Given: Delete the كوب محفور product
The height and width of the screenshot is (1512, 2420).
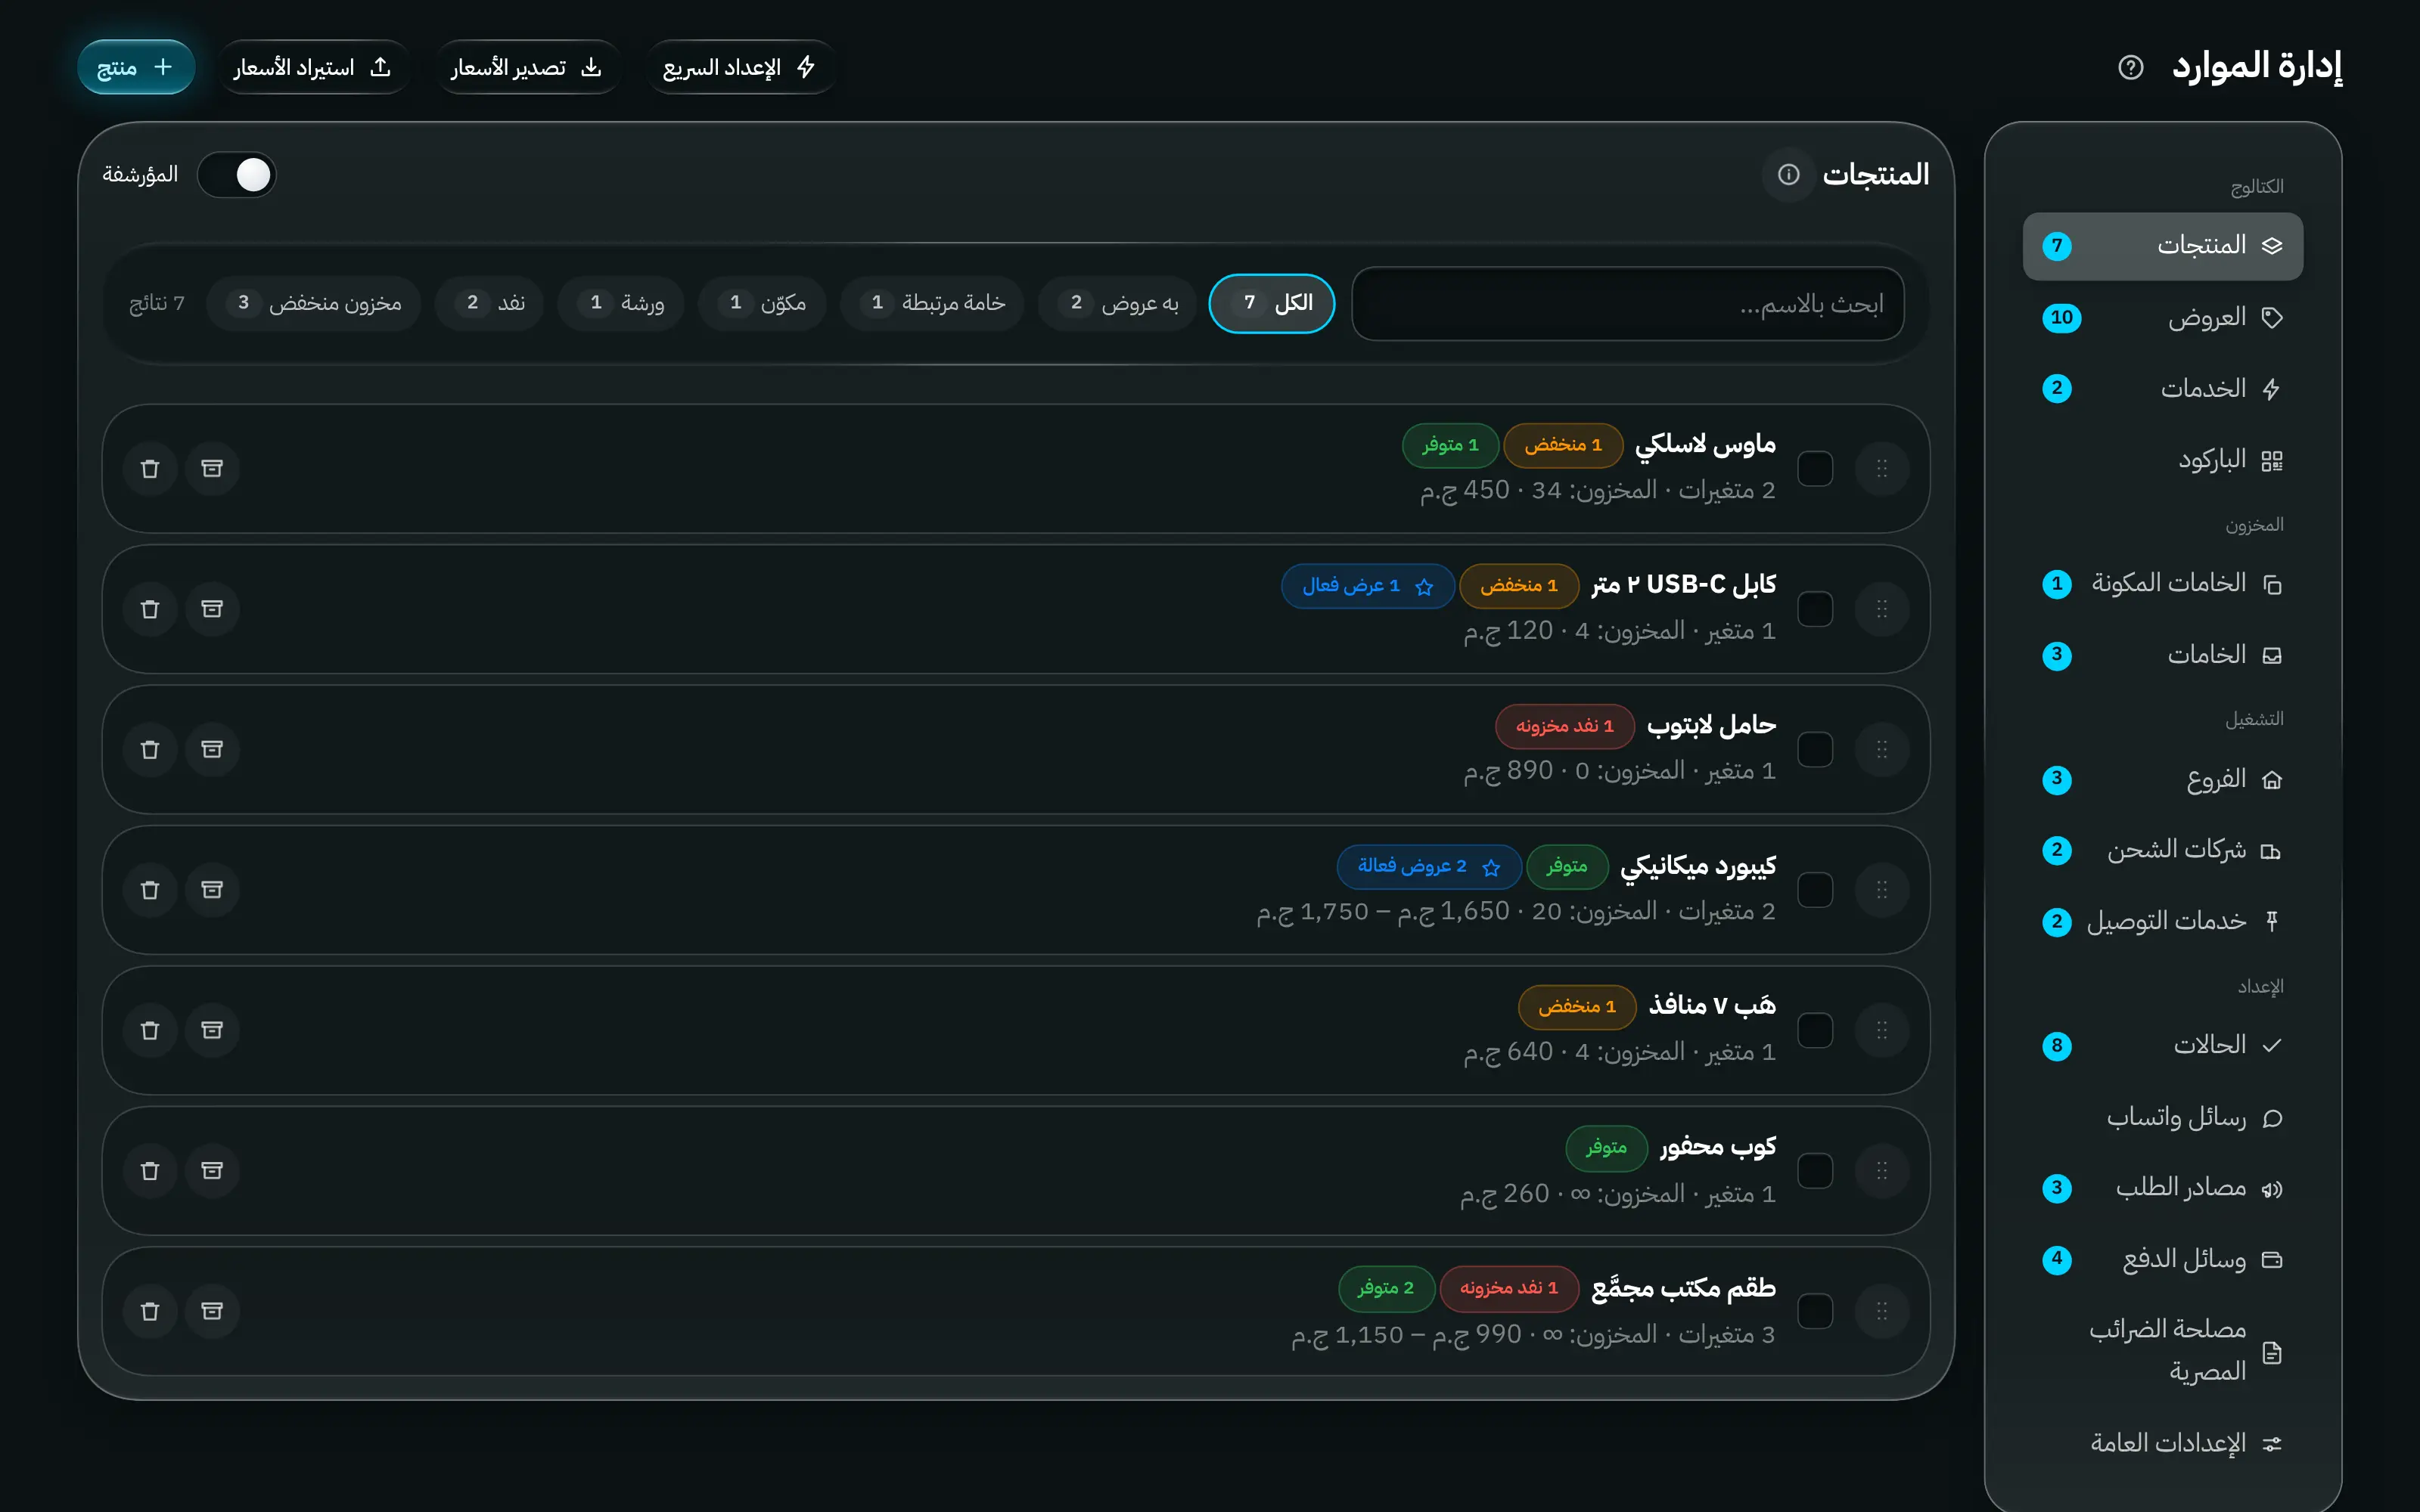Looking at the screenshot, I should pyautogui.click(x=150, y=1170).
